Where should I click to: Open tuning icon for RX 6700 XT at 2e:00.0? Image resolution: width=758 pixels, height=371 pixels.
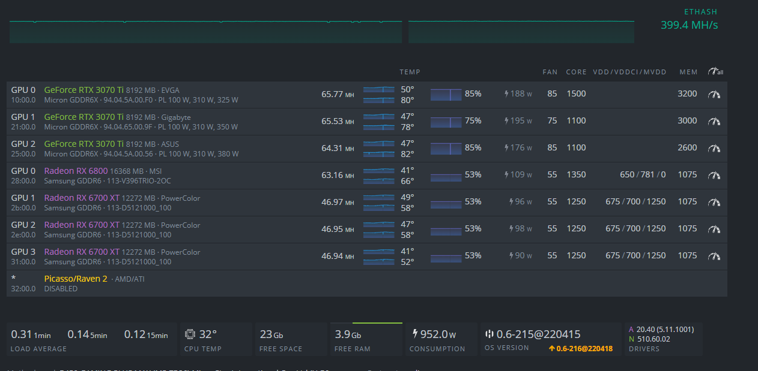click(714, 229)
